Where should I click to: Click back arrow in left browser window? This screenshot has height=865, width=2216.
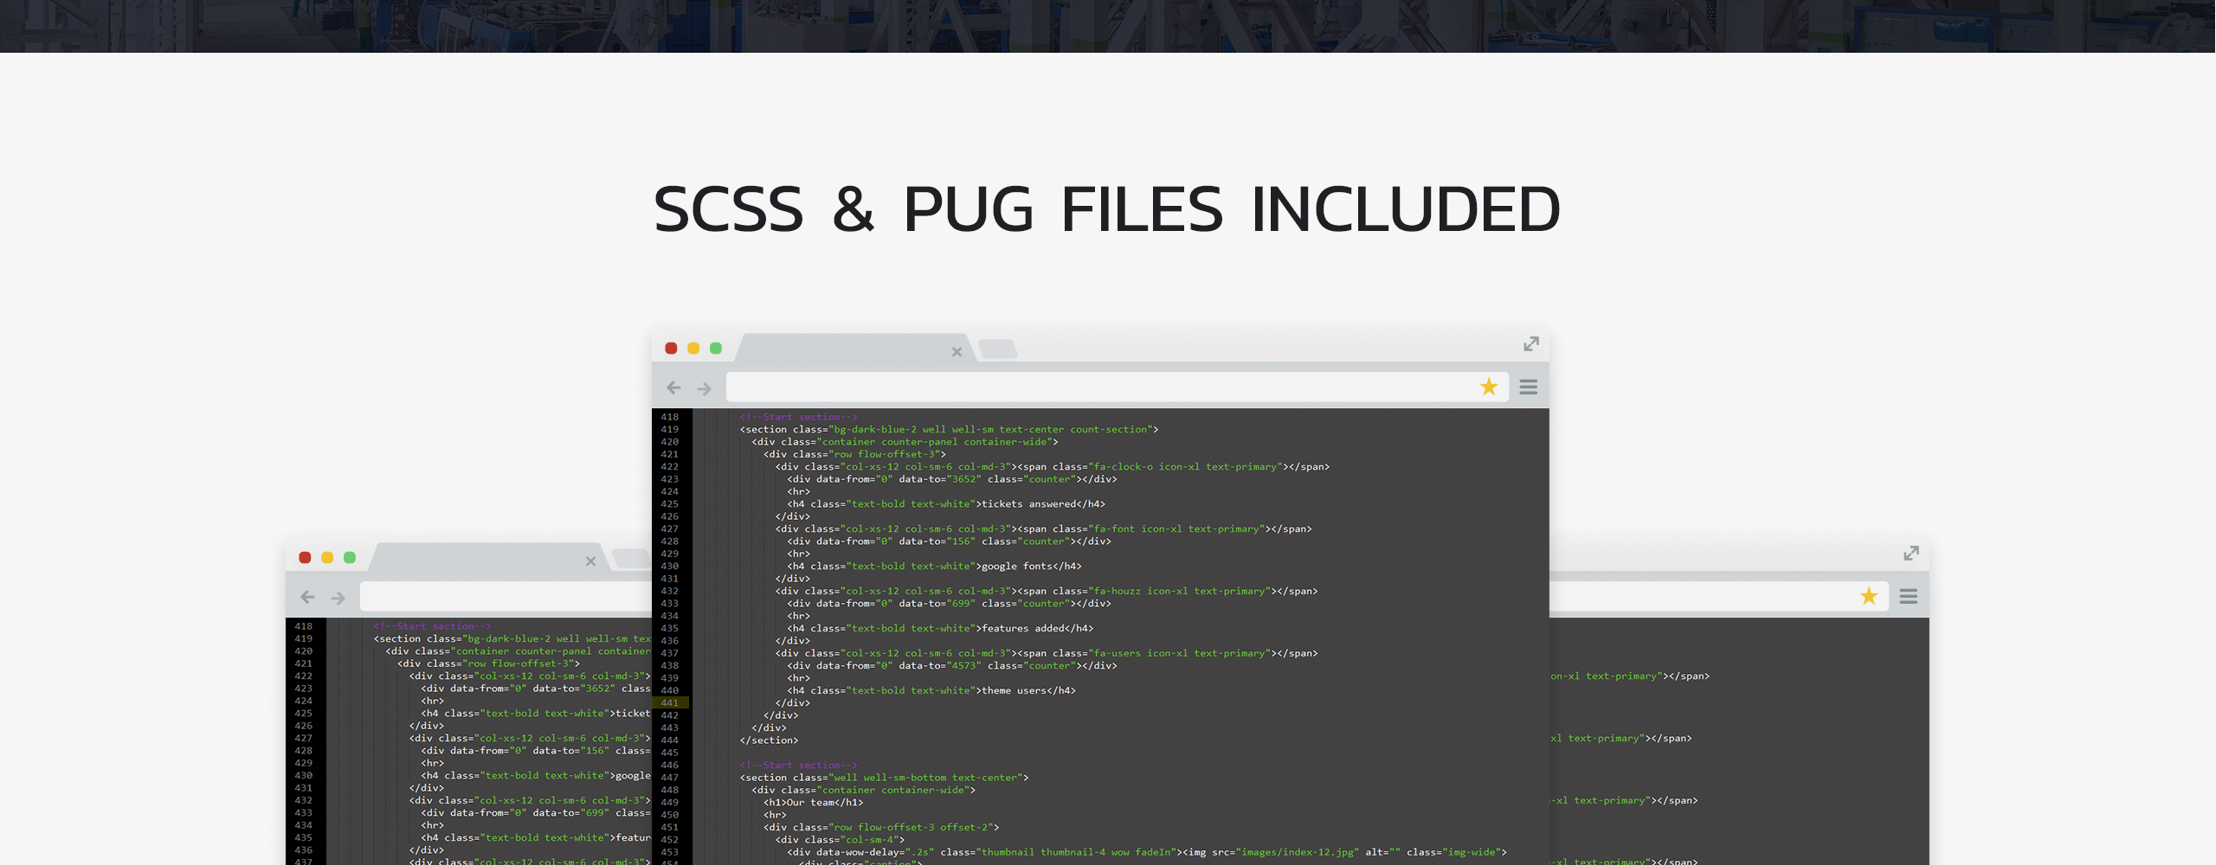pyautogui.click(x=307, y=598)
